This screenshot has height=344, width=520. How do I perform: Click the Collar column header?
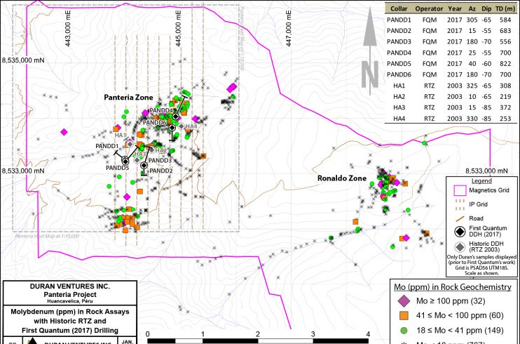pos(399,9)
